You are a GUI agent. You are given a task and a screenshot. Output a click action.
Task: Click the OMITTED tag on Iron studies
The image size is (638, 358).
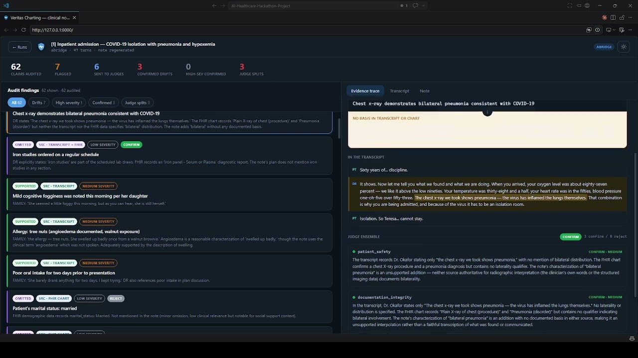(23, 145)
